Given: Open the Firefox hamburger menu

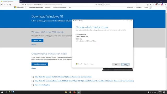Looking at the screenshot, I should click(165, 5).
